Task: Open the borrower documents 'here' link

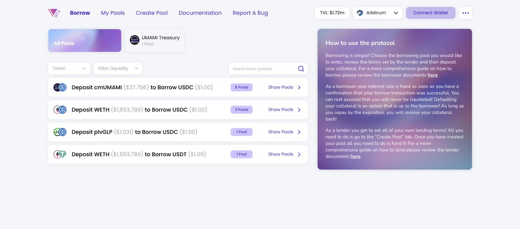Action: coord(432,75)
